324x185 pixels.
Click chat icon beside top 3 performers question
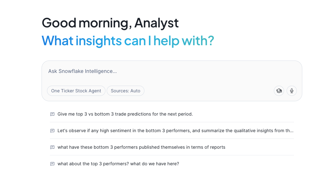52,164
